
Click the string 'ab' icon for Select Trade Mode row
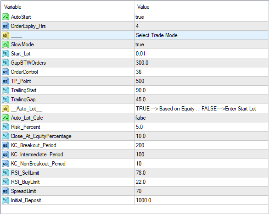[x=6, y=35]
